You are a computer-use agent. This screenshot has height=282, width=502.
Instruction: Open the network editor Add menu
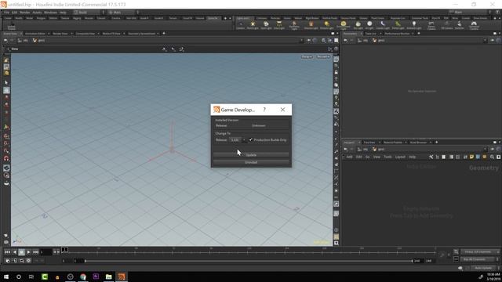pos(349,157)
